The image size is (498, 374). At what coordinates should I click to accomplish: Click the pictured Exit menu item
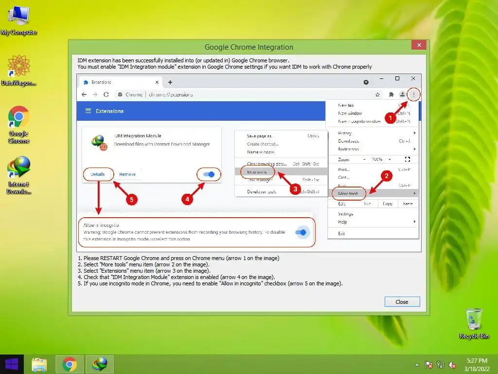(x=373, y=233)
